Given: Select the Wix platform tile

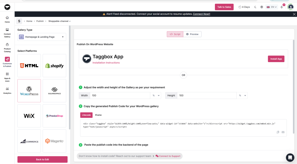Looking at the screenshot, I should point(29,116).
